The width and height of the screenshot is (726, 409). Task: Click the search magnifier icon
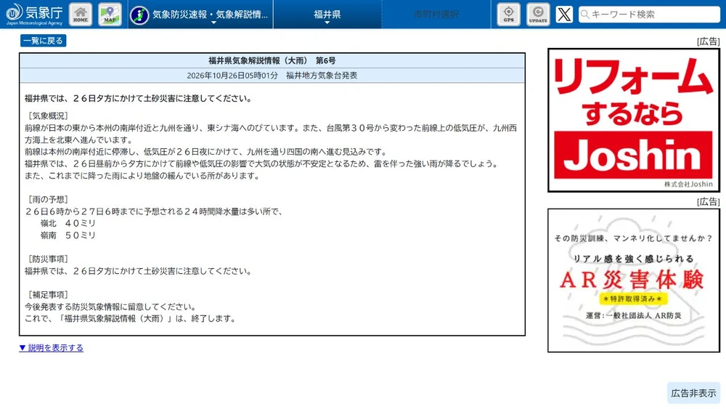pos(584,15)
